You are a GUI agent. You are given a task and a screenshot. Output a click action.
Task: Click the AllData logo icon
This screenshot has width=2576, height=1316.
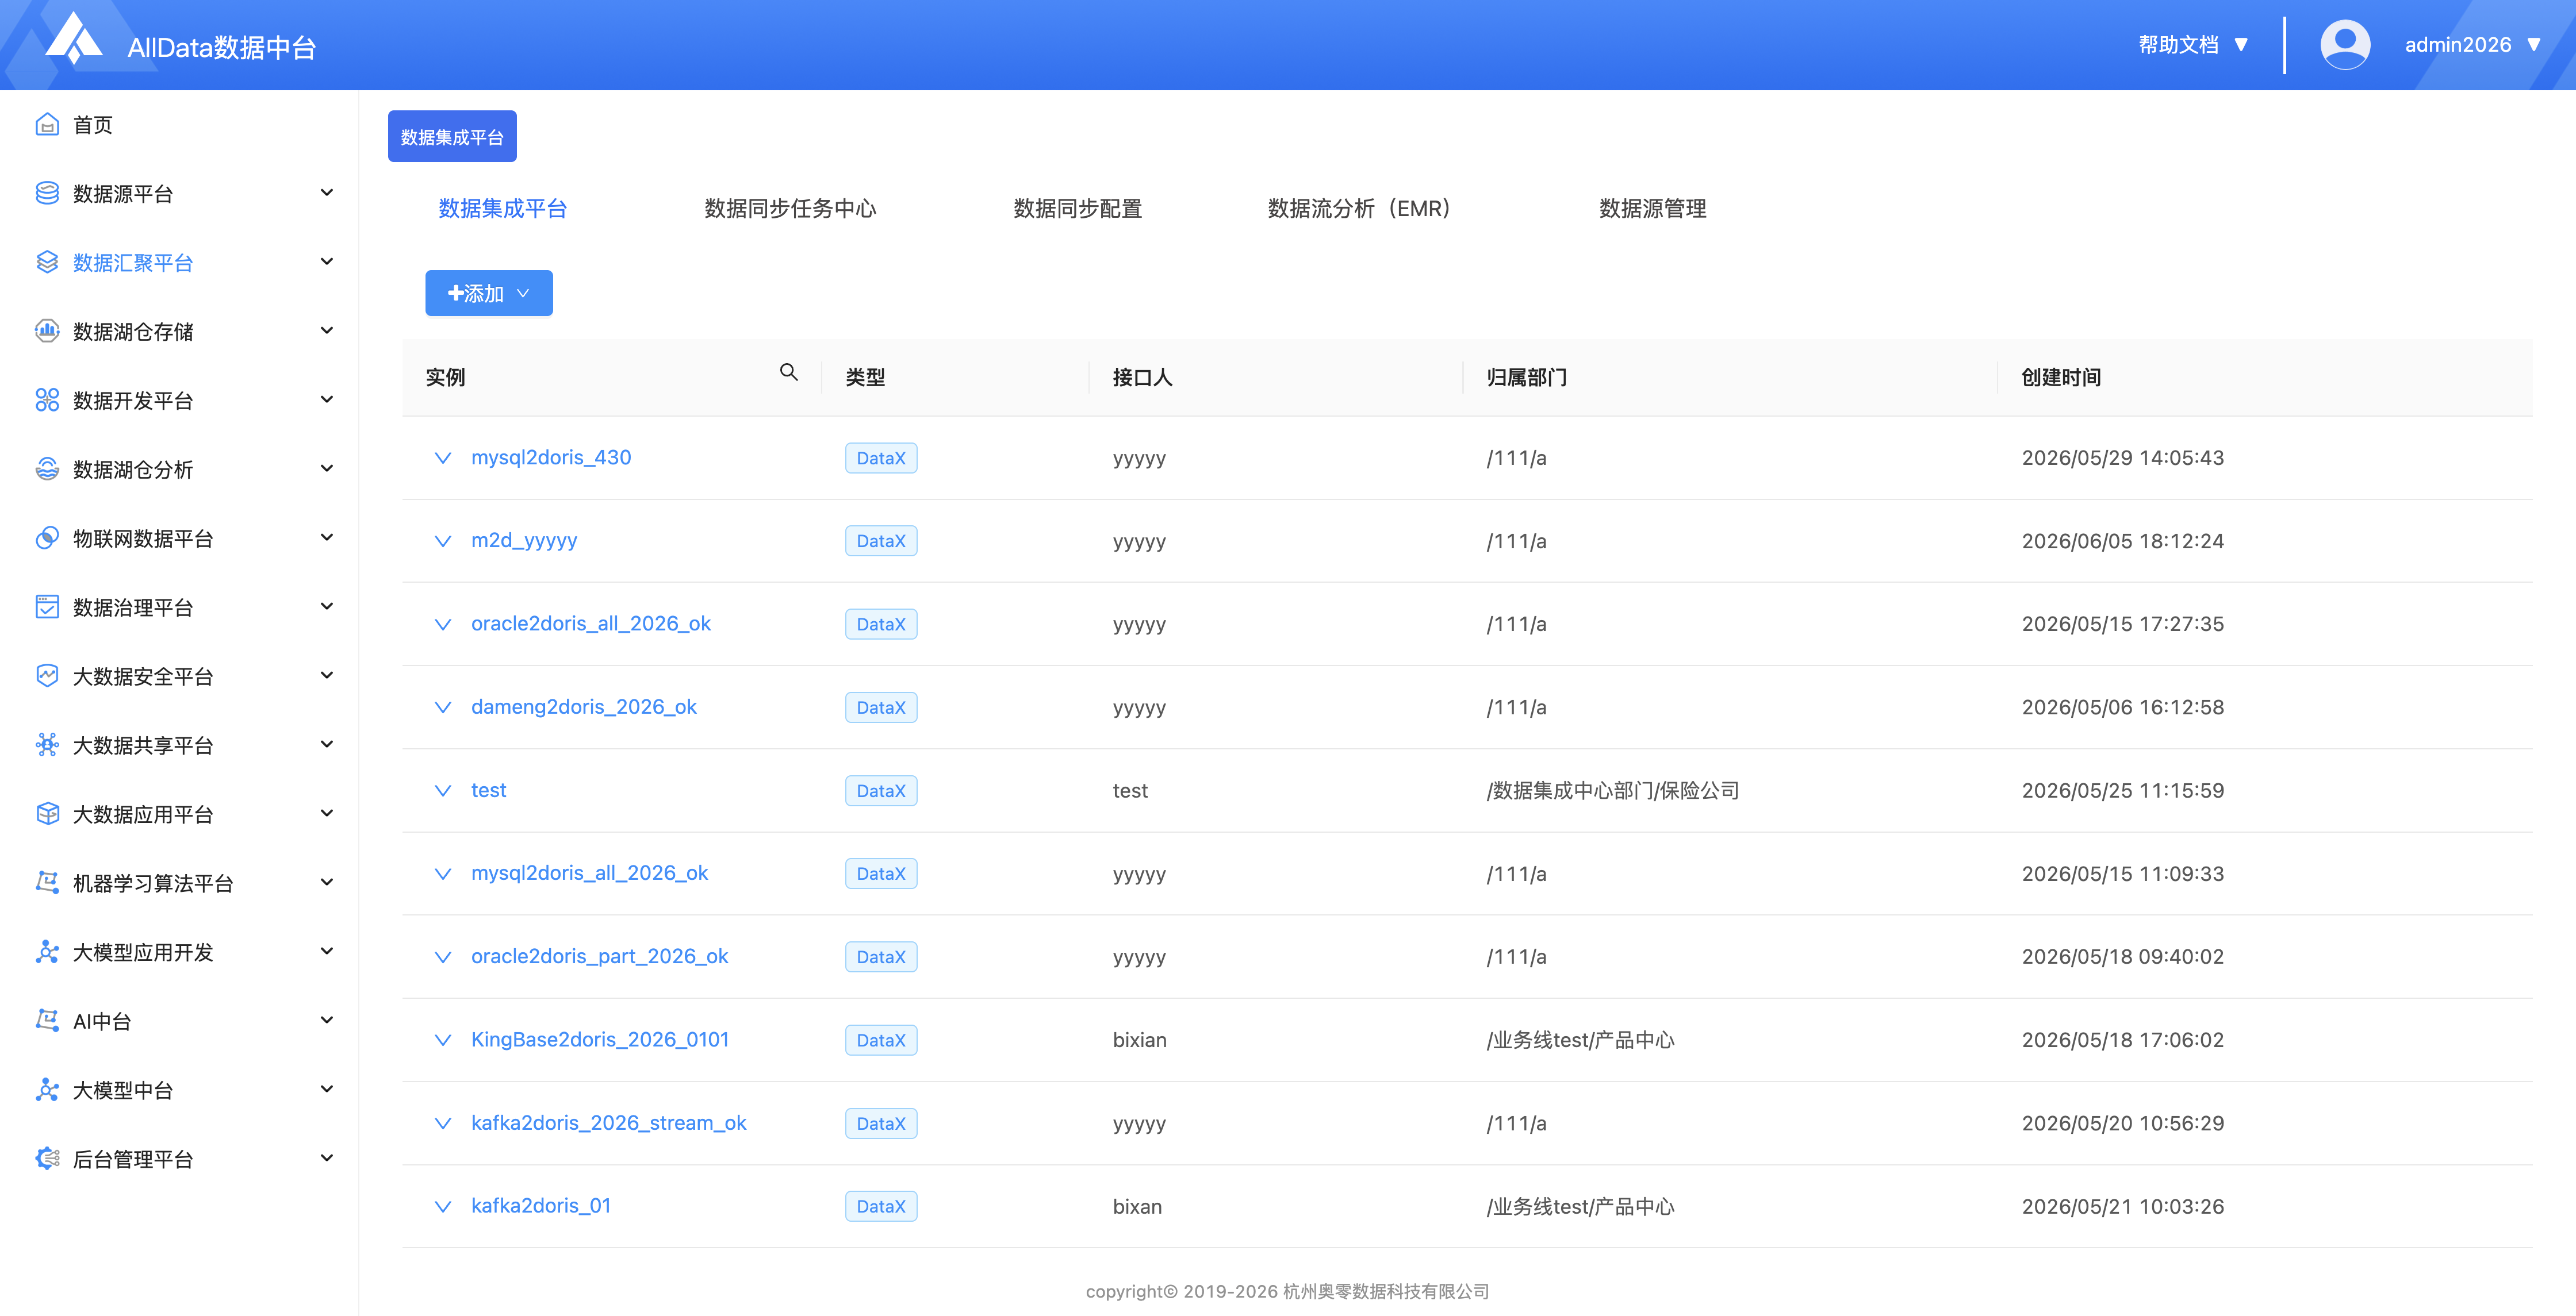click(x=74, y=38)
